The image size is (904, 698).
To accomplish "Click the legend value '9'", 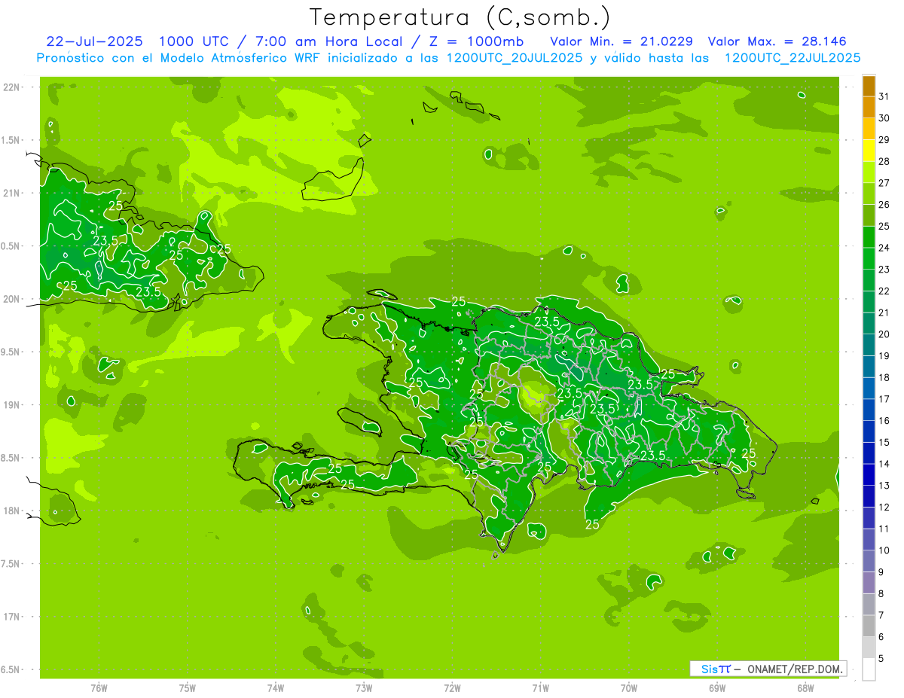I will (x=881, y=572).
